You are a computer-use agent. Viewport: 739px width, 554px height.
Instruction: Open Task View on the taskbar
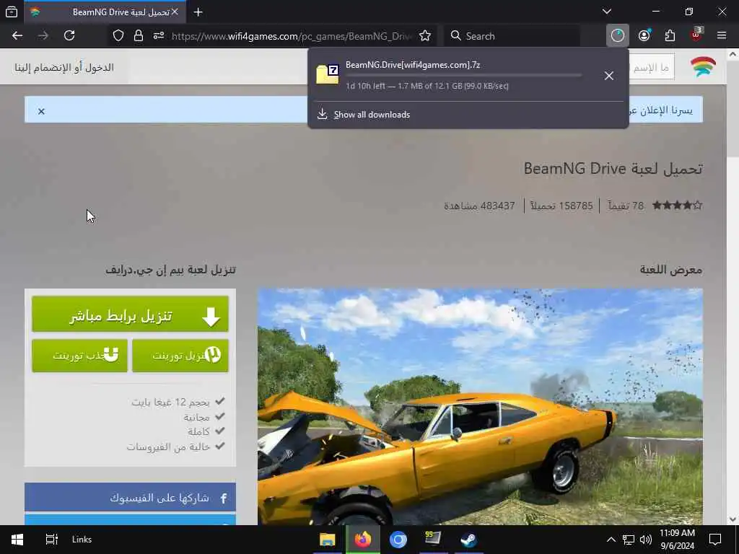[x=51, y=540]
